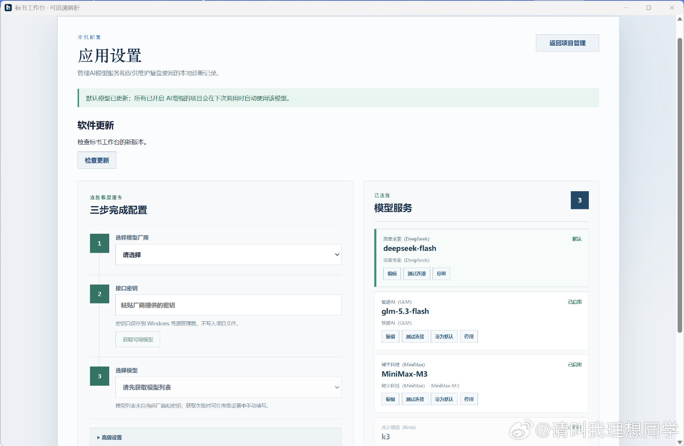Screen dimensions: 684x446
Task: Click the step 1 number badge
Action: tap(99, 243)
